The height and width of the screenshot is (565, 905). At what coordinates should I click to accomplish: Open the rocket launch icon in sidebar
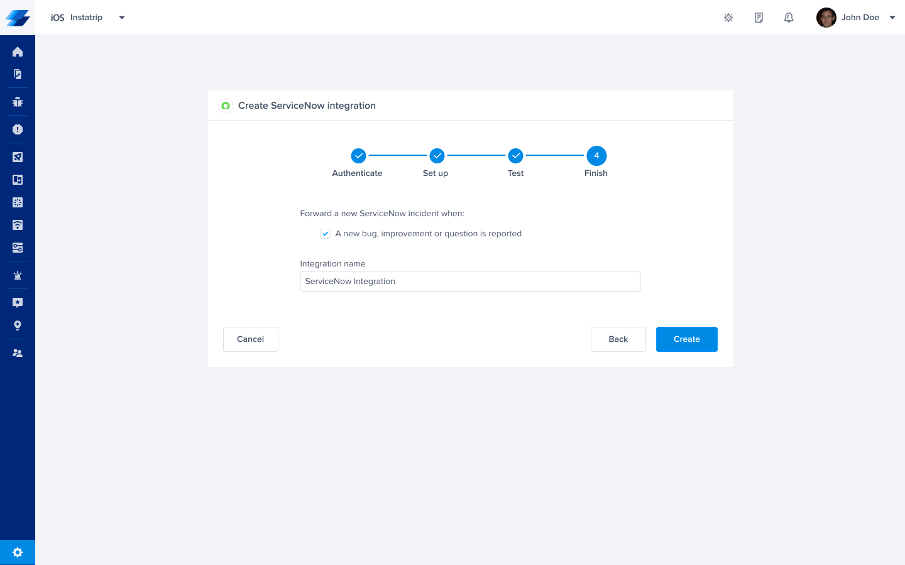[x=18, y=157]
